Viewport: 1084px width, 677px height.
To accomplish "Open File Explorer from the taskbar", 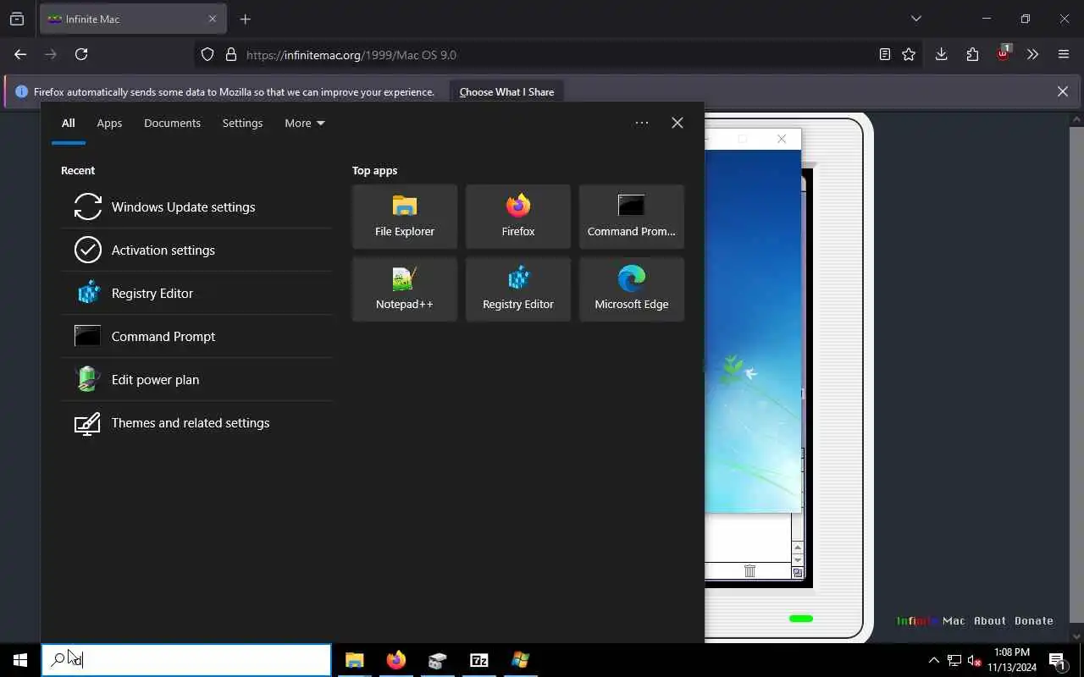I will [355, 660].
